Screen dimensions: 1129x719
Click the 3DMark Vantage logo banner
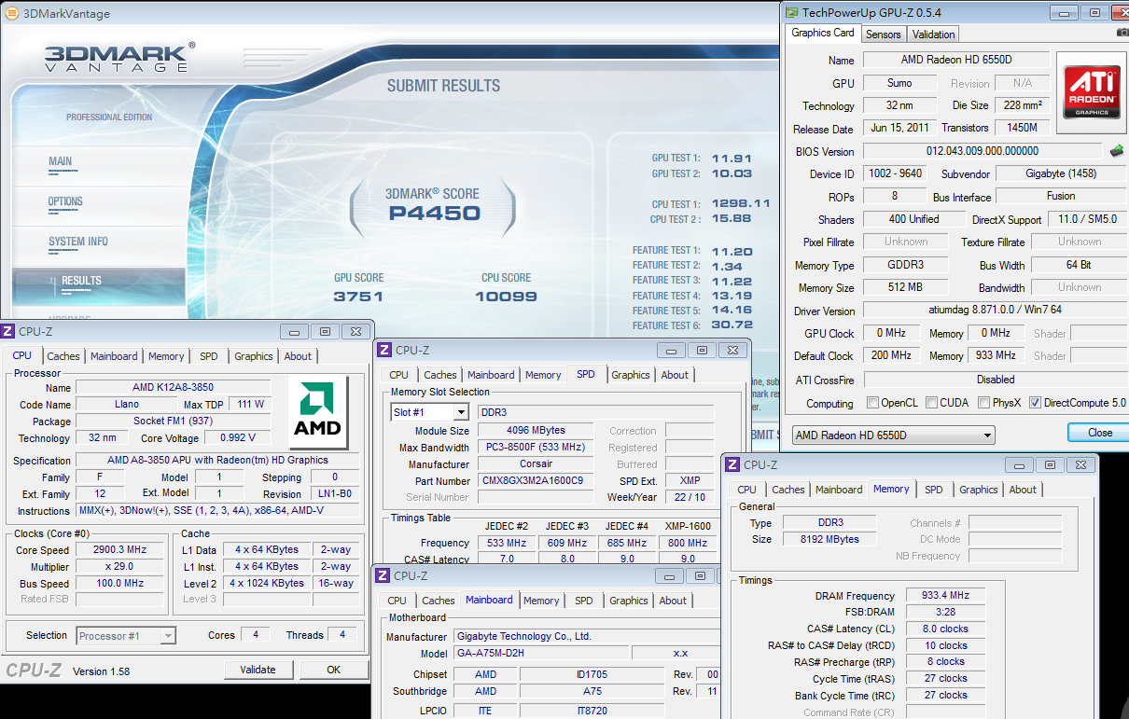coord(118,59)
